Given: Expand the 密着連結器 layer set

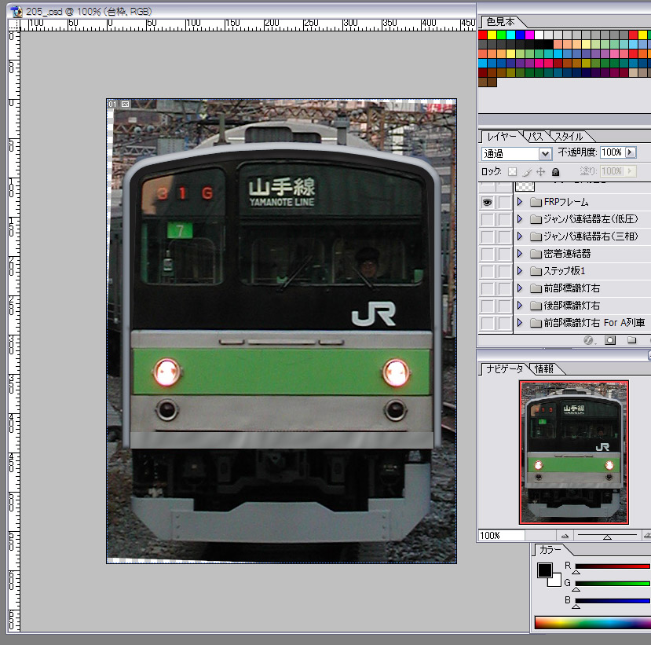Looking at the screenshot, I should (520, 254).
